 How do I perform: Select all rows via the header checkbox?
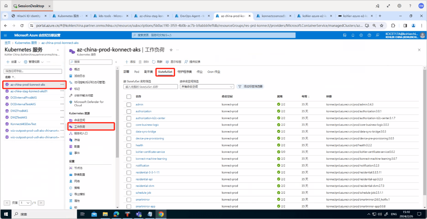(x=129, y=97)
